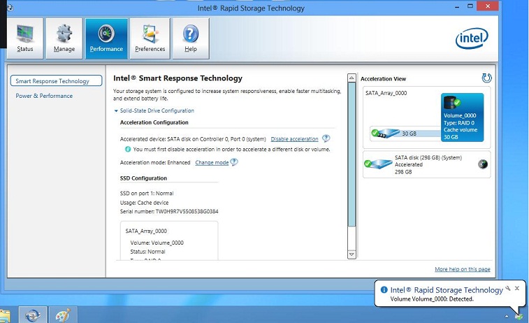Select the Performance tab
The width and height of the screenshot is (529, 323).
(x=106, y=38)
